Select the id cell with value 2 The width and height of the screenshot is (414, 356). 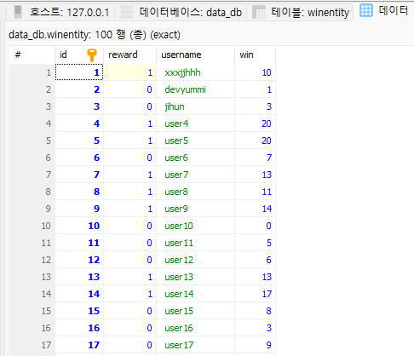tap(79, 89)
